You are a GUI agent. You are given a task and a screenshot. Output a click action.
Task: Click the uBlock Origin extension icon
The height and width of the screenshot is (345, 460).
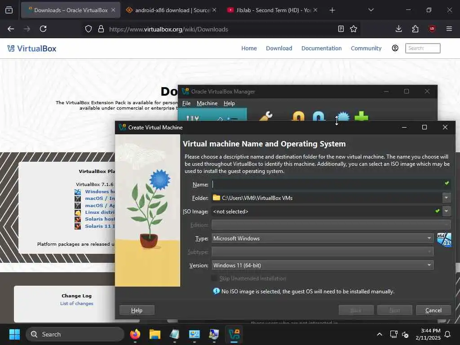432,29
